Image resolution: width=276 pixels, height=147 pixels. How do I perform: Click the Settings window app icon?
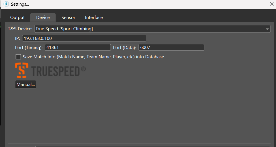click(6, 4)
